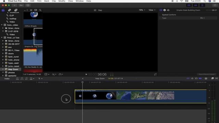Show Background Tasks checkmark icon
The image size is (219, 123).
pyautogui.click(x=28, y=5)
